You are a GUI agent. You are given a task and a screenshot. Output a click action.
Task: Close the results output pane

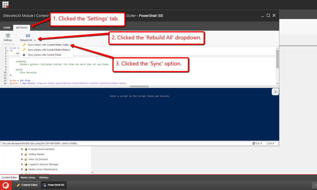tap(275, 92)
